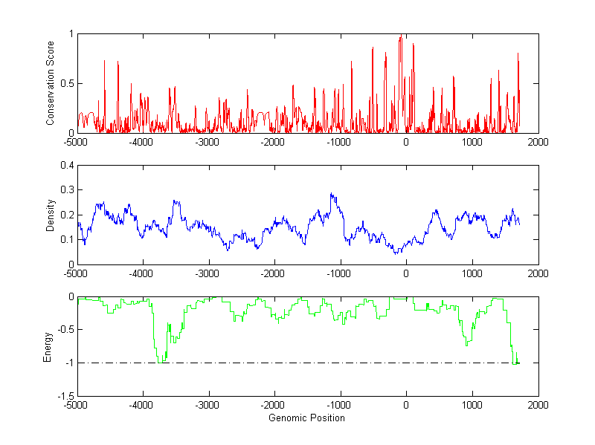Click the 0.5 tick on Conservation Score axis

(65, 83)
